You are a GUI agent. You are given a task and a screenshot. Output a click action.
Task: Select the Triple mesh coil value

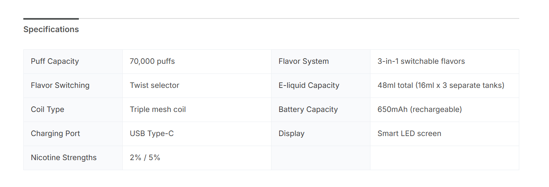(x=158, y=110)
